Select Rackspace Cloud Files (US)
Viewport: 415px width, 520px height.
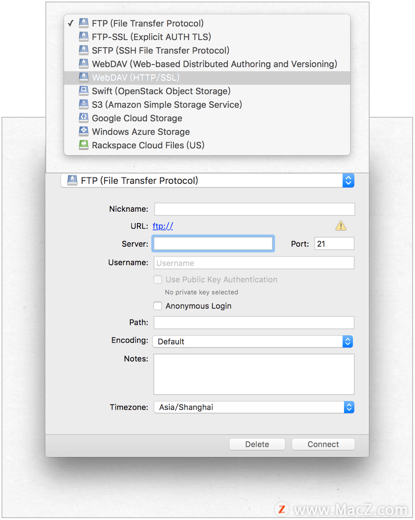[207, 145]
